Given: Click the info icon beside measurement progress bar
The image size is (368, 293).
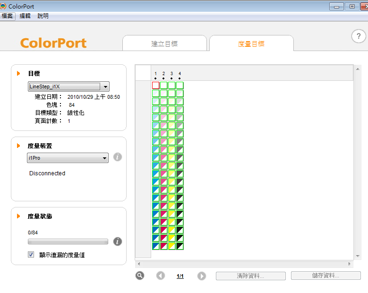Looking at the screenshot, I should point(118,241).
